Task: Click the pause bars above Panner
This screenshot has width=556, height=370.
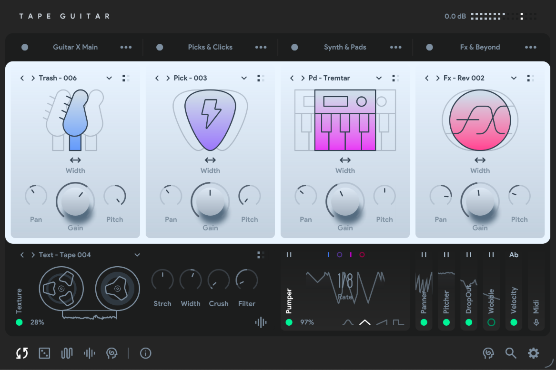Action: (424, 255)
